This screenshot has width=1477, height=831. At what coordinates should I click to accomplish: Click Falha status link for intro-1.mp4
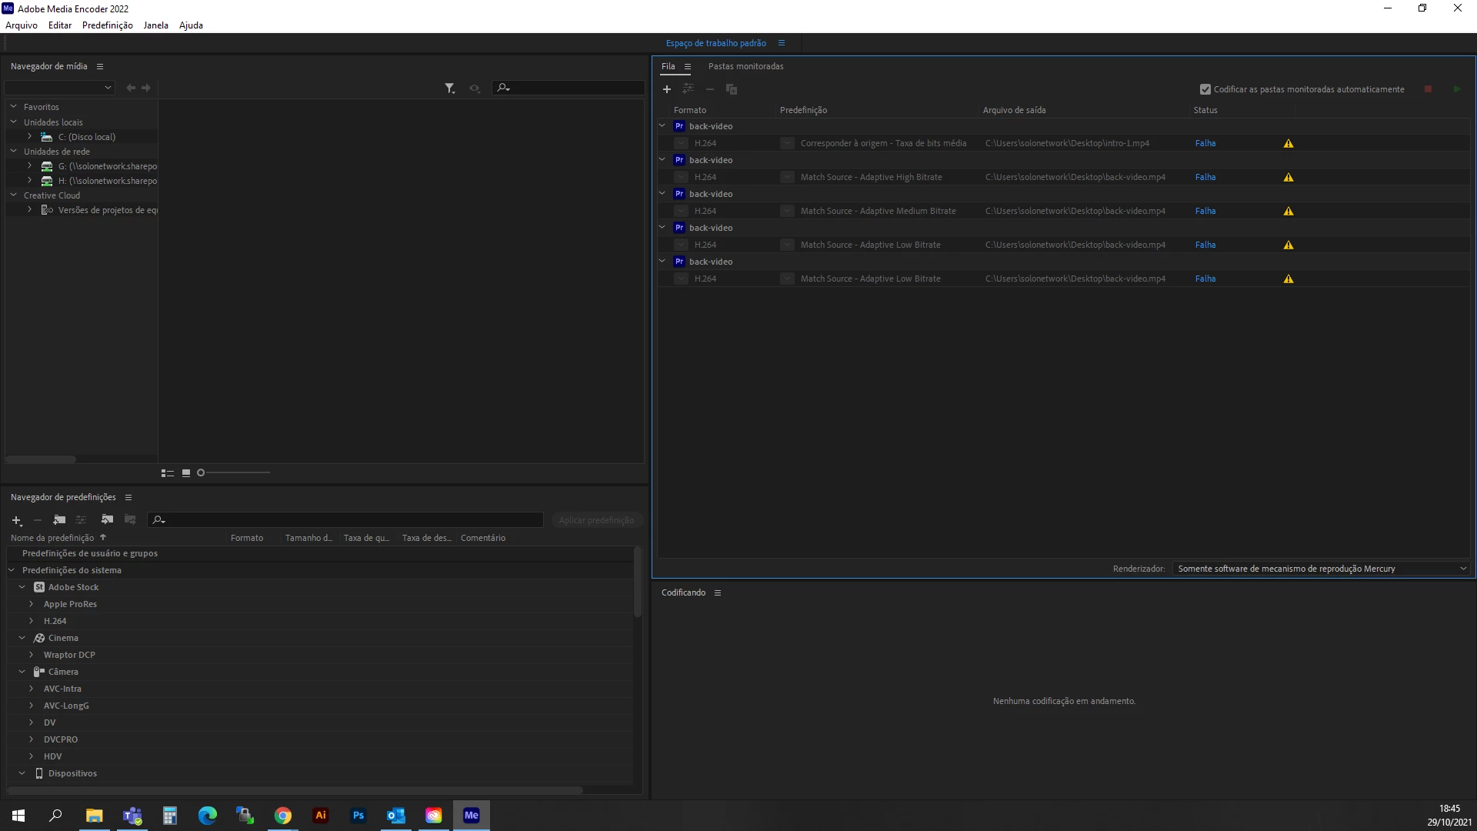[x=1205, y=143]
